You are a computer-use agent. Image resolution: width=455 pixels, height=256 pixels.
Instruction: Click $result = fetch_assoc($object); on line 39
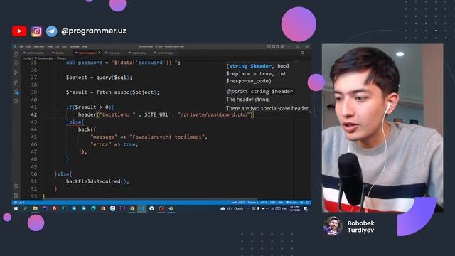point(112,92)
